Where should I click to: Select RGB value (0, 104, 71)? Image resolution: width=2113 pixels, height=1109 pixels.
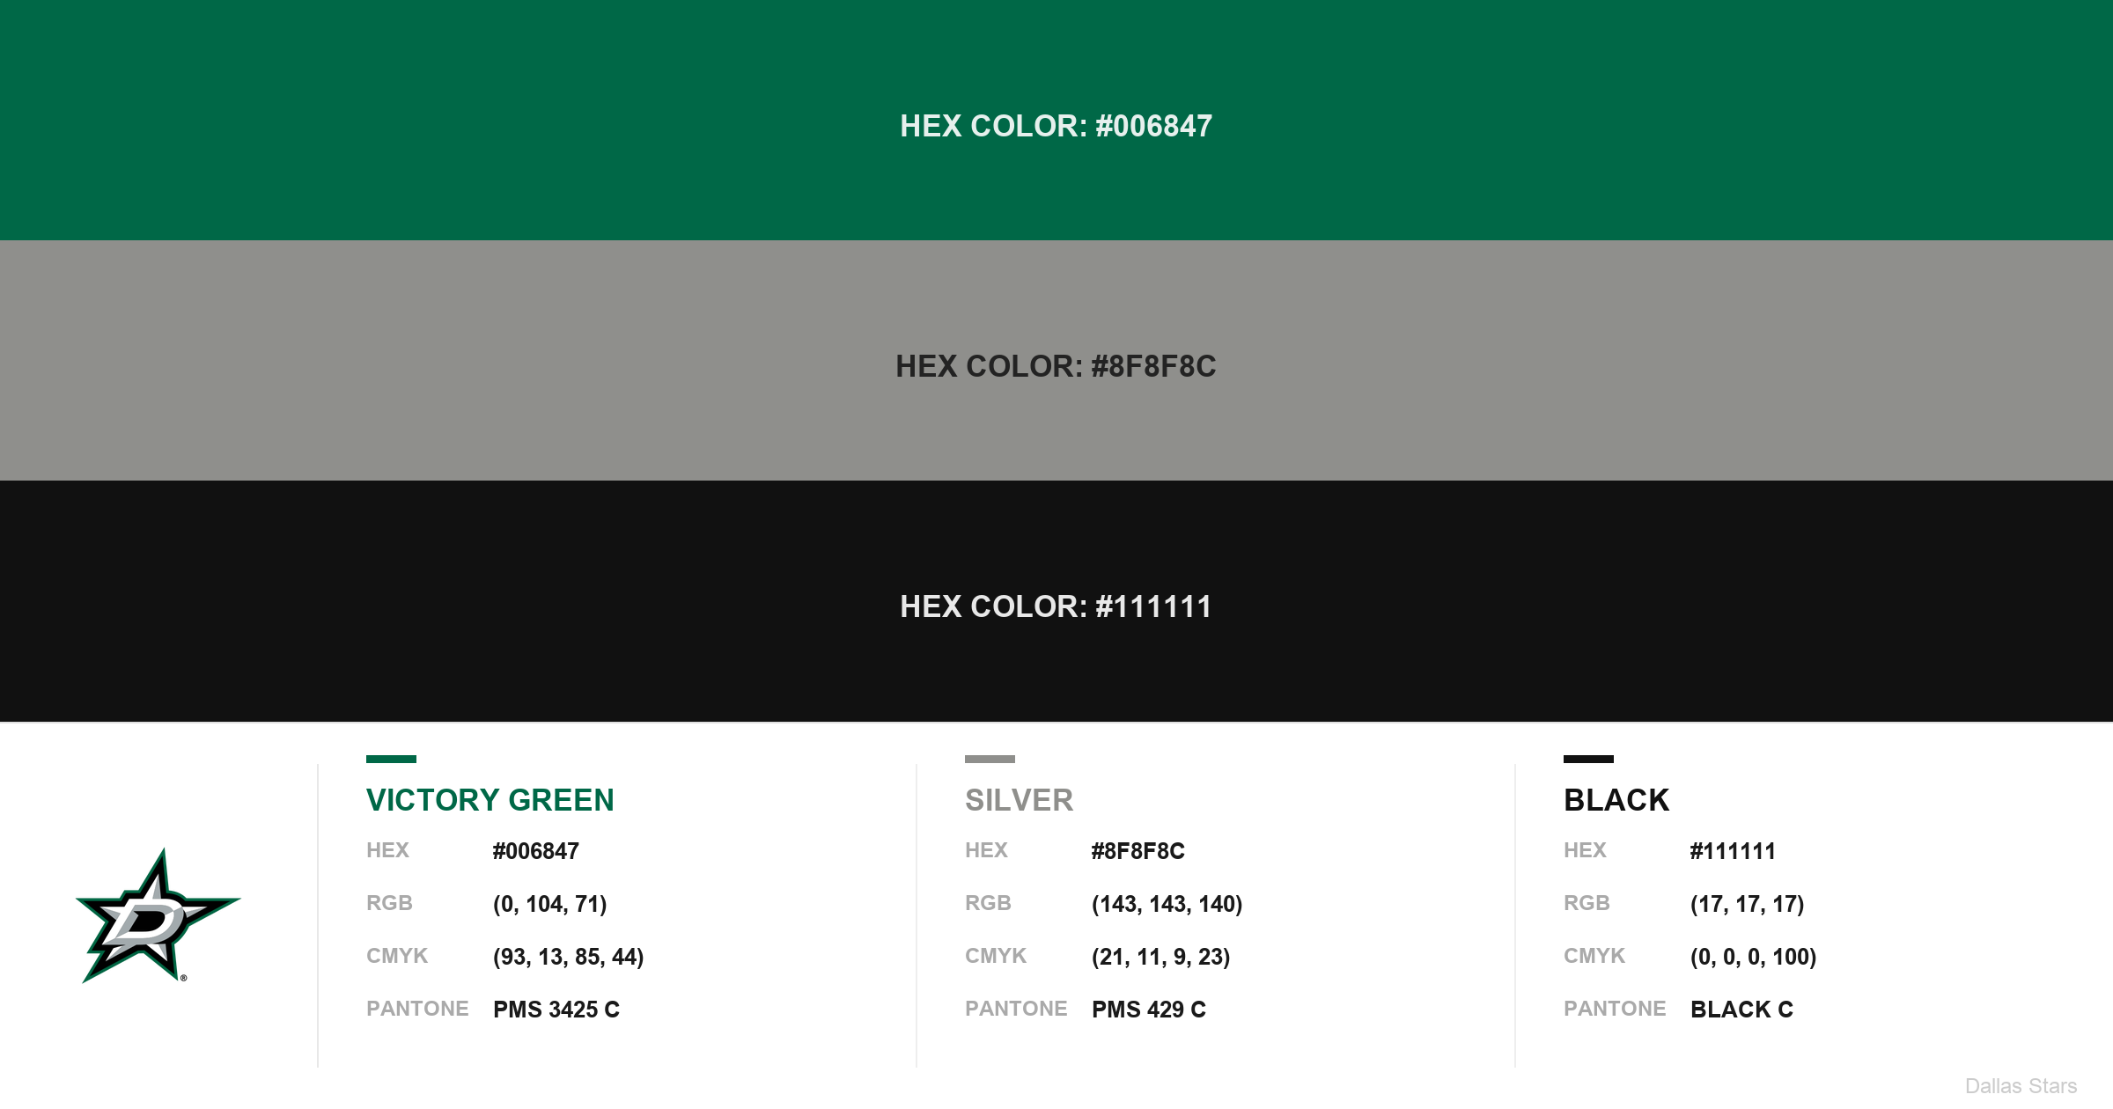550,904
